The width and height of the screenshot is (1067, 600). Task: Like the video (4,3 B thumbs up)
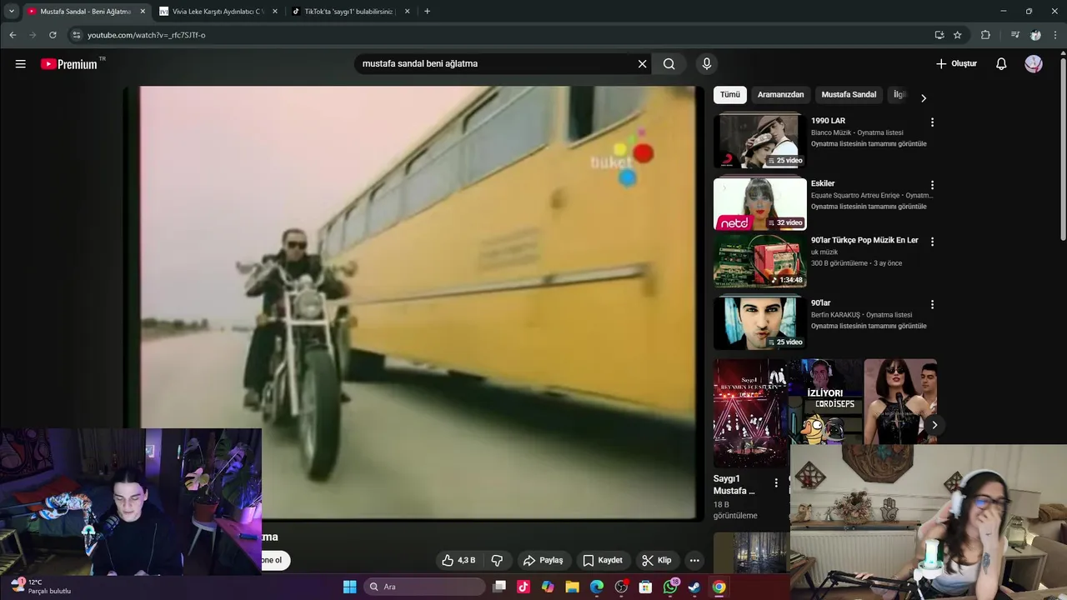point(458,560)
